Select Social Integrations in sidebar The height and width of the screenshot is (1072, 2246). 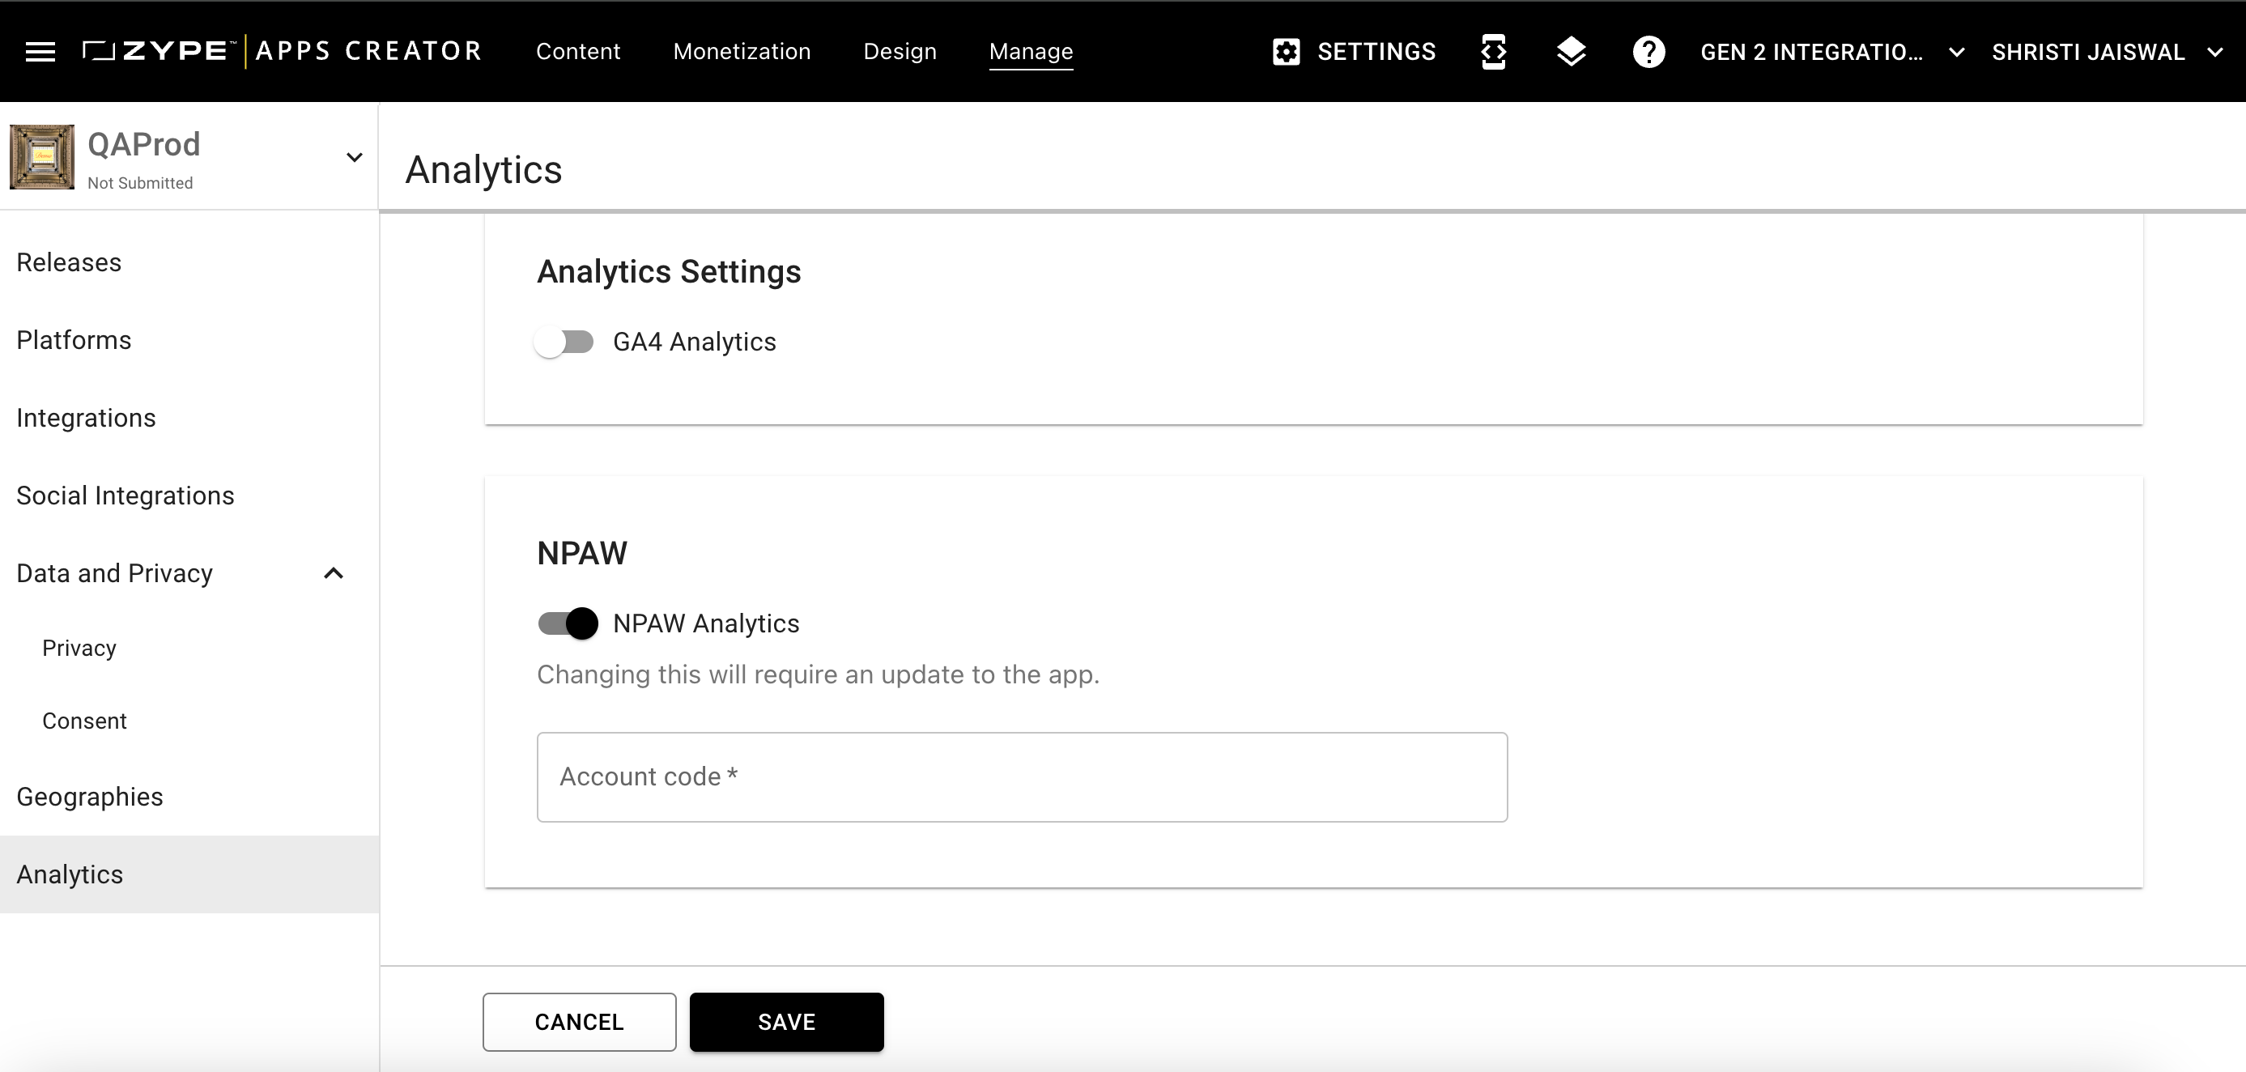(x=125, y=496)
